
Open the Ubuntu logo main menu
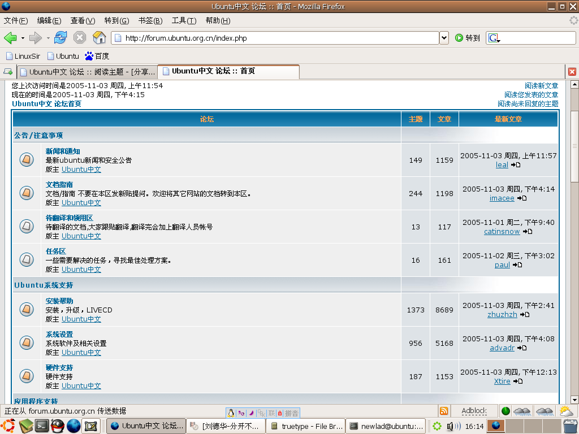tap(9, 426)
